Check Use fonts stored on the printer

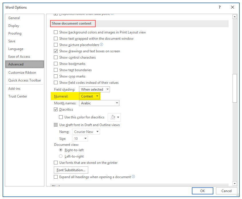pos(56,162)
